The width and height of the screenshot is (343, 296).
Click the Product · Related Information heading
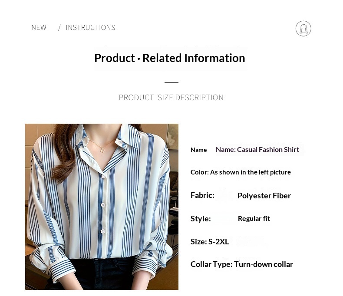[170, 58]
